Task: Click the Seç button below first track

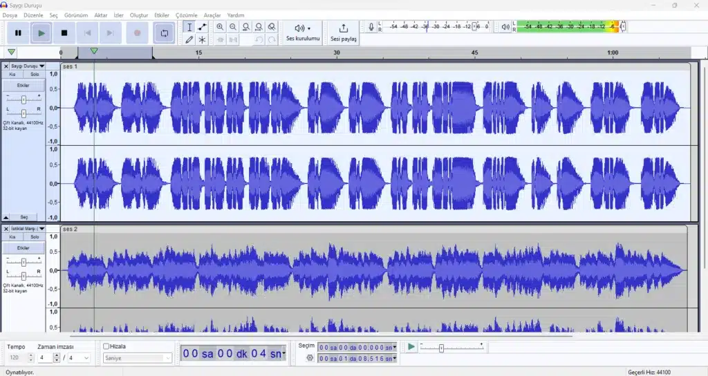Action: click(x=24, y=217)
